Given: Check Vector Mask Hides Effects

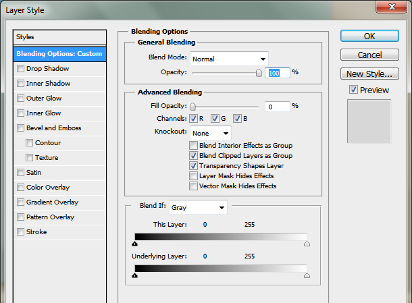Looking at the screenshot, I should click(x=193, y=186).
